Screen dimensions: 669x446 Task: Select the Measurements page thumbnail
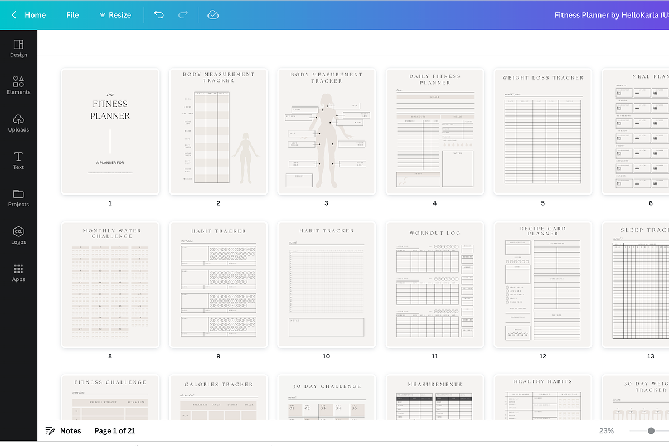click(x=434, y=397)
